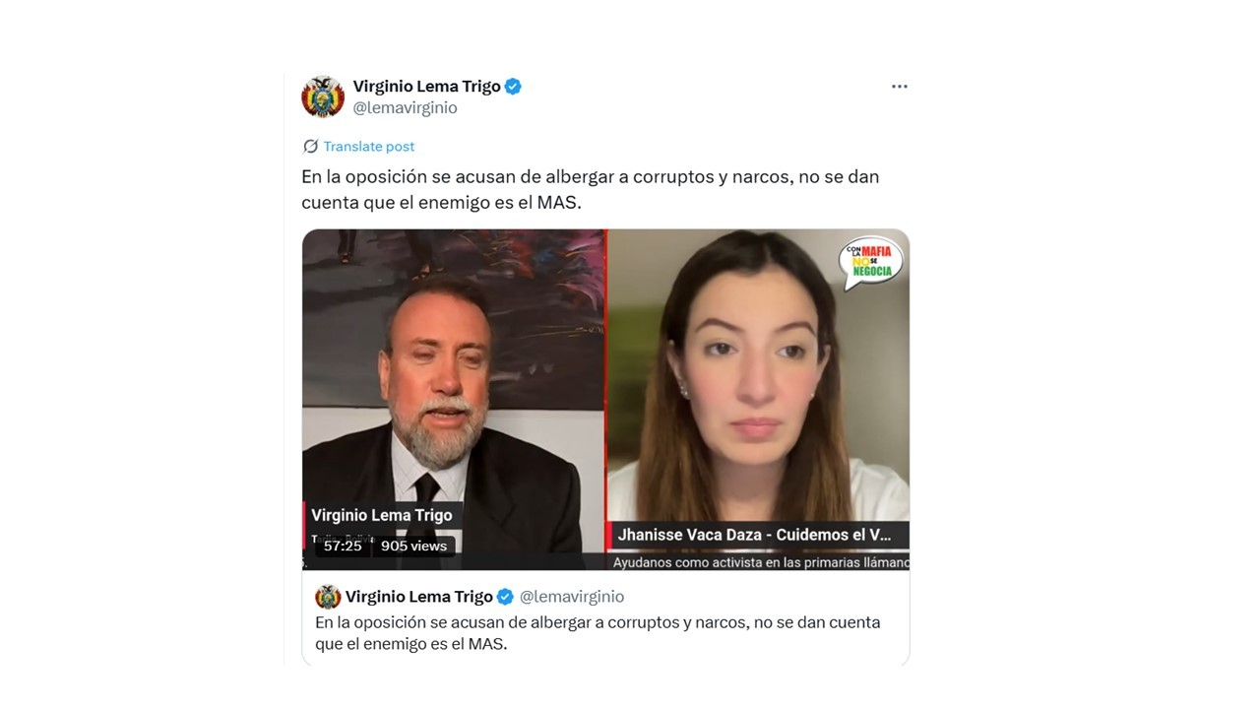
Task: Click quoted post author name Virginio Lema Trigo
Action: 419,597
